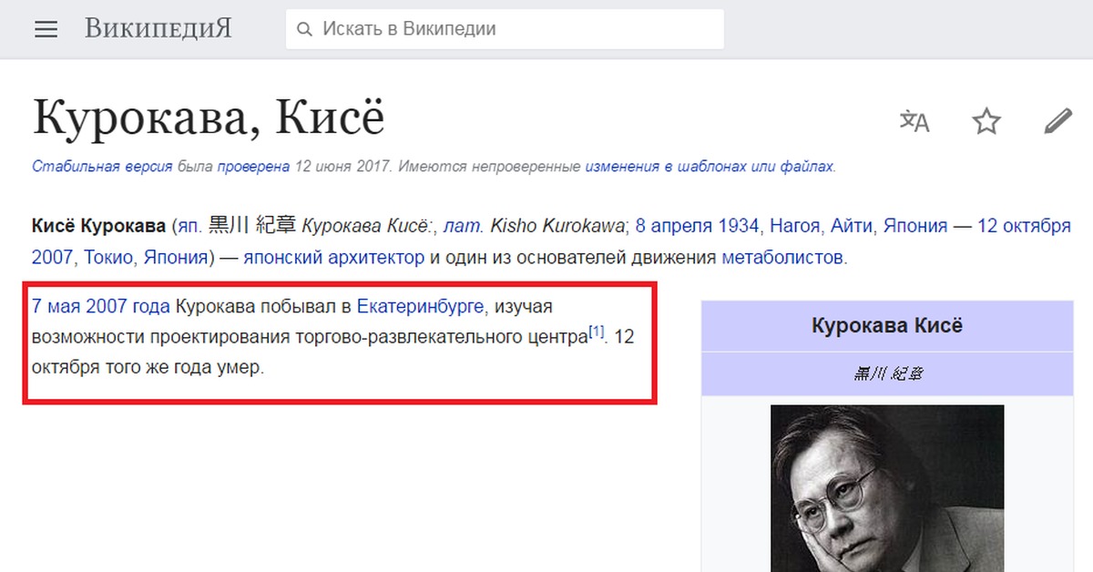Click the pencil edit icon
The image size is (1093, 572).
click(x=1057, y=121)
